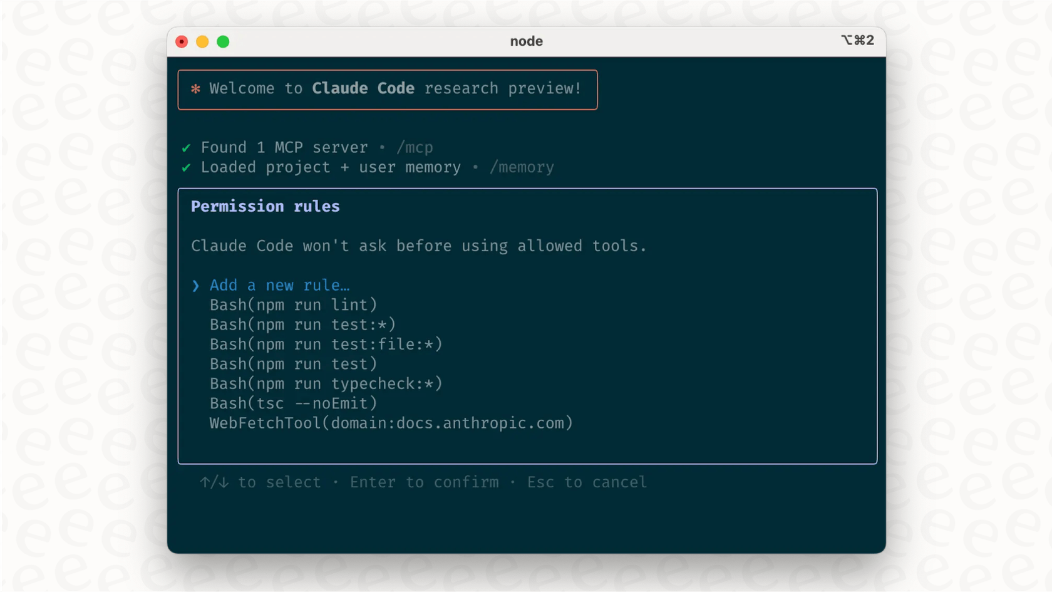Screen dimensions: 1052x592
Task: Select the Bash(npm run test) rule
Action: point(293,364)
